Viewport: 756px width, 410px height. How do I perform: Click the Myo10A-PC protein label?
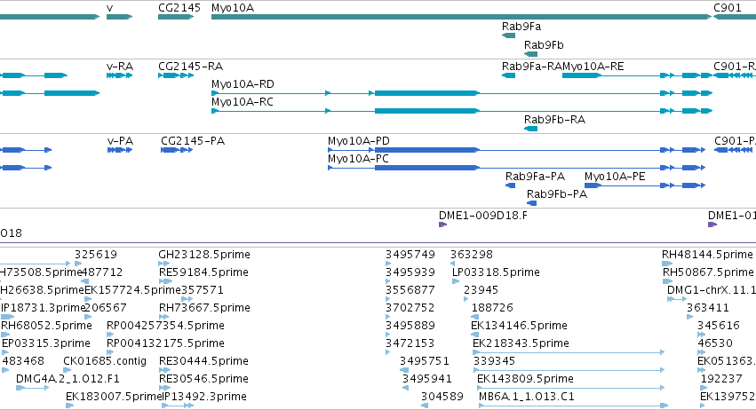coord(358,159)
